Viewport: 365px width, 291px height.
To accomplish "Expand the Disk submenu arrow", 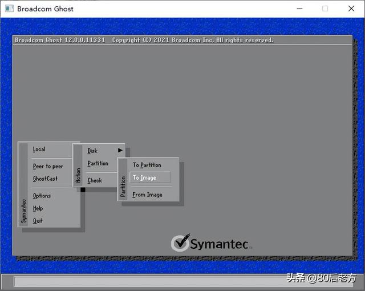I will 120,151.
